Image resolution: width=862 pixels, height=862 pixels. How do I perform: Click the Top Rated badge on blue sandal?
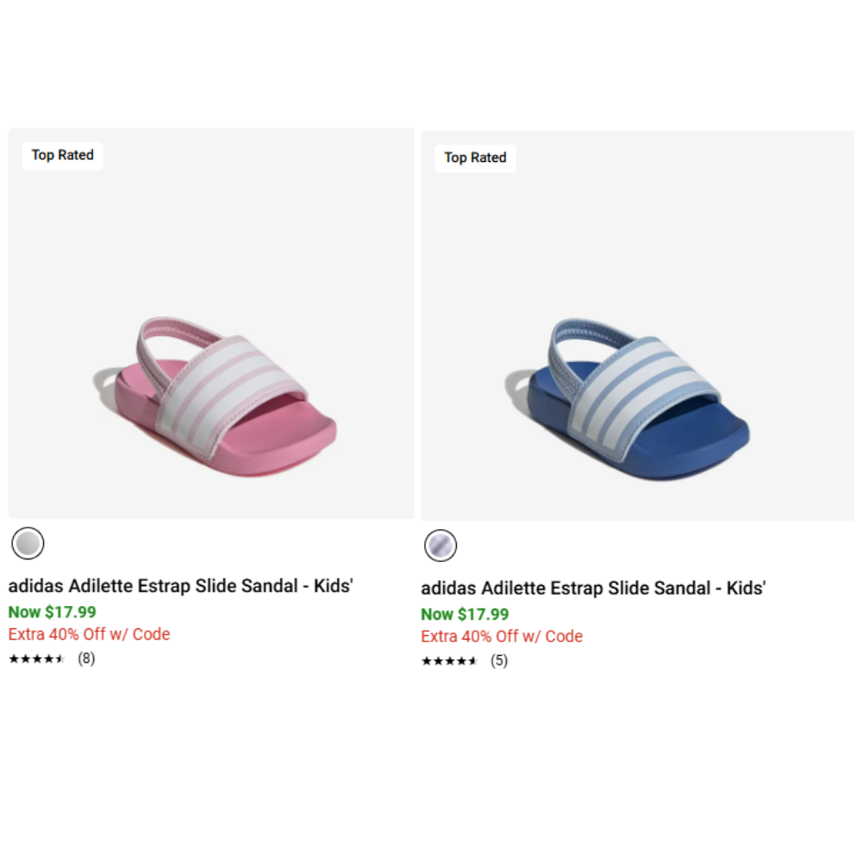476,159
